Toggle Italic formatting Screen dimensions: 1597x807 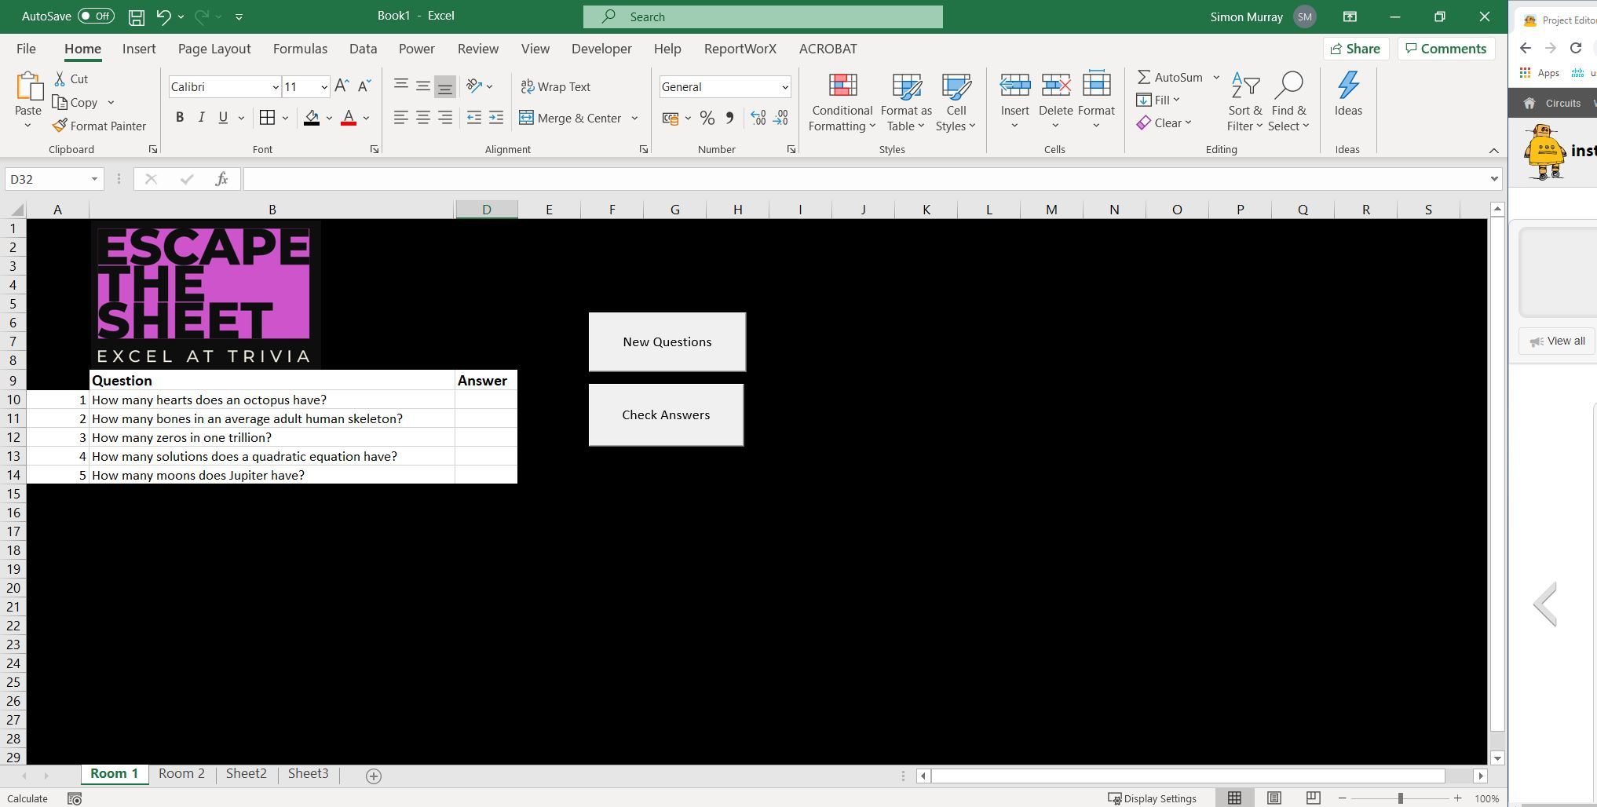coord(201,118)
